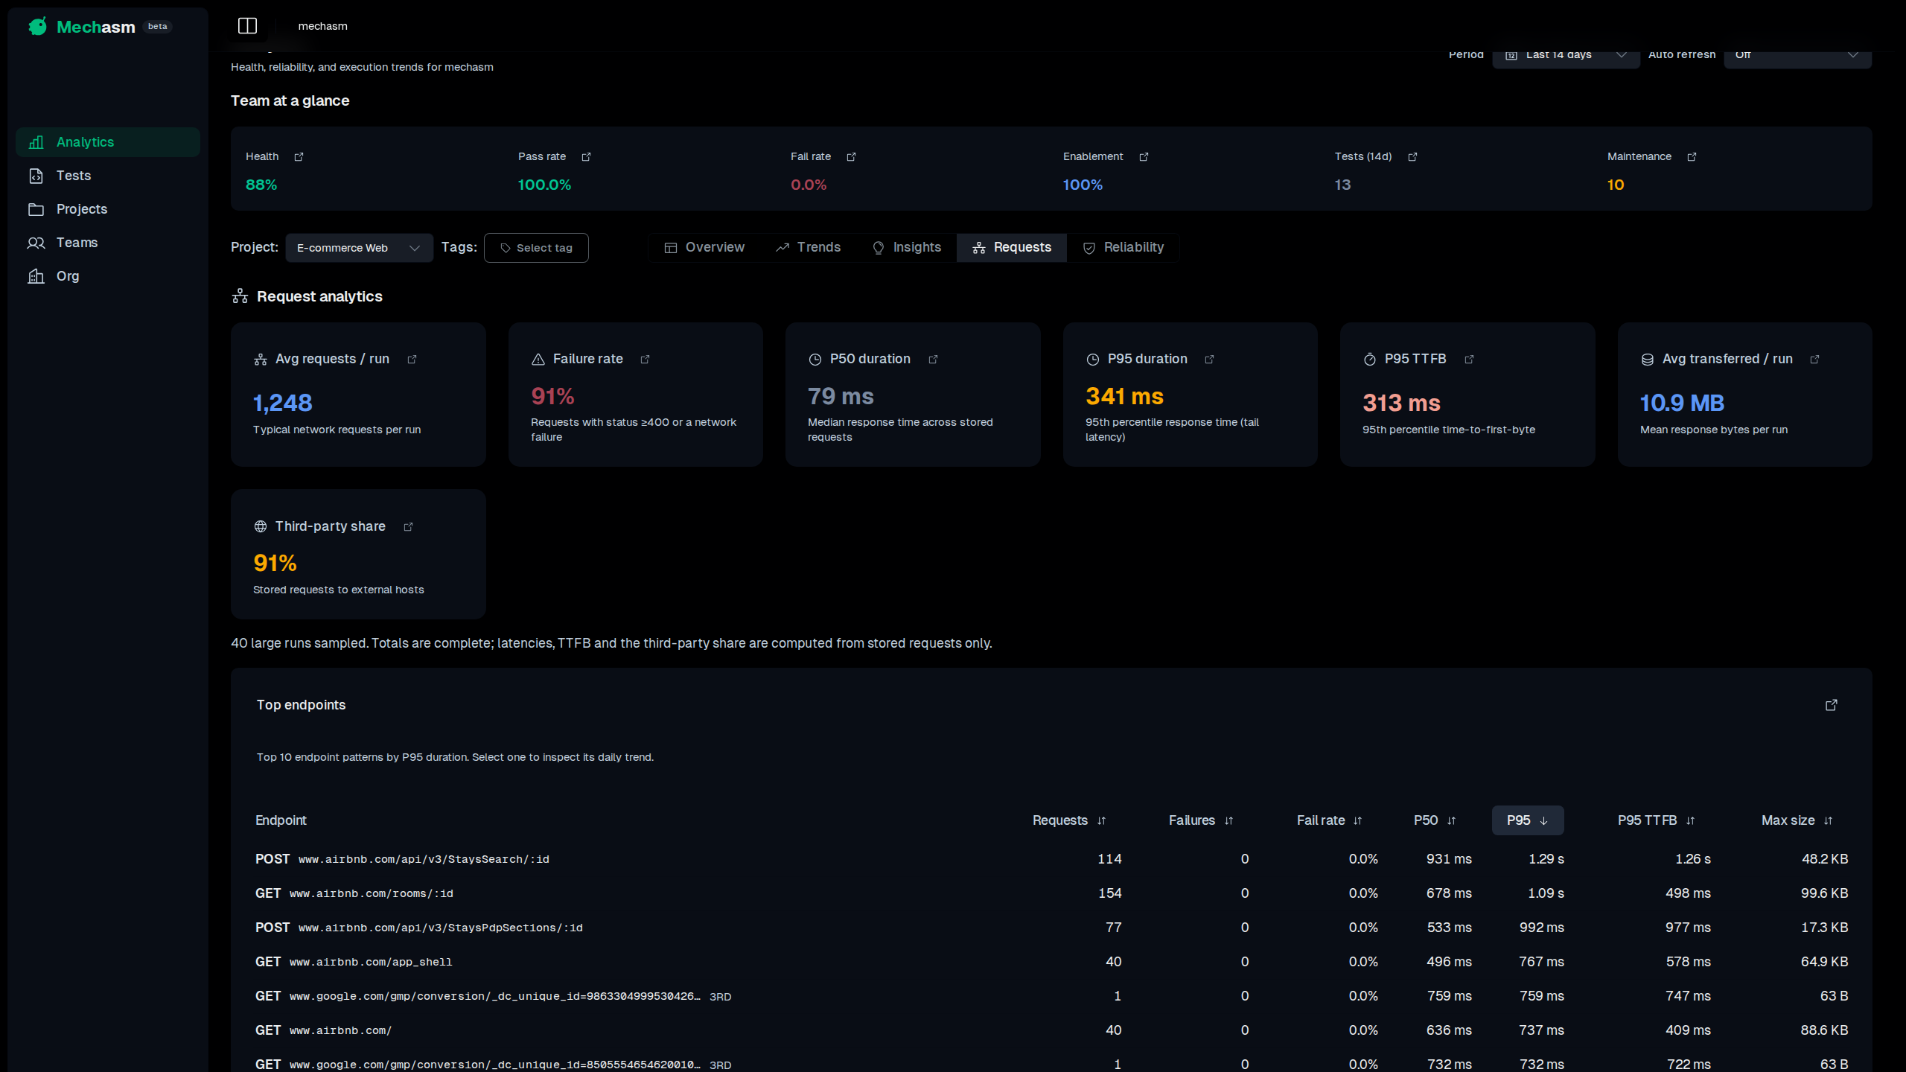
Task: Switch to the Reliability tab
Action: click(1123, 248)
